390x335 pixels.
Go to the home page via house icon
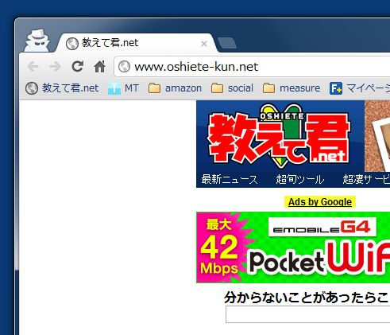pyautogui.click(x=100, y=67)
